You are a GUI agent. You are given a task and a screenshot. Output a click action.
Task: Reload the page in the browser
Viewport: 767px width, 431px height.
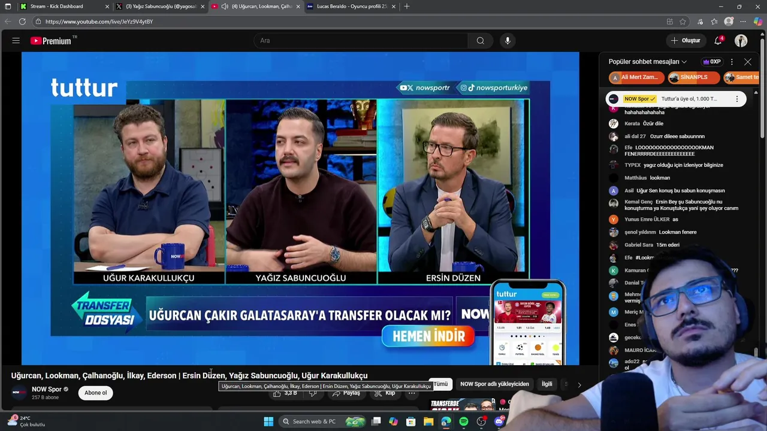pos(22,22)
